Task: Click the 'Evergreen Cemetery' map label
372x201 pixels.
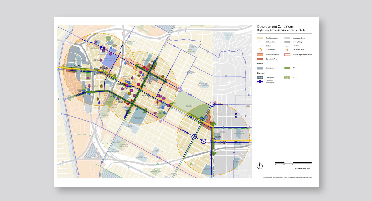Action: pyautogui.click(x=189, y=106)
